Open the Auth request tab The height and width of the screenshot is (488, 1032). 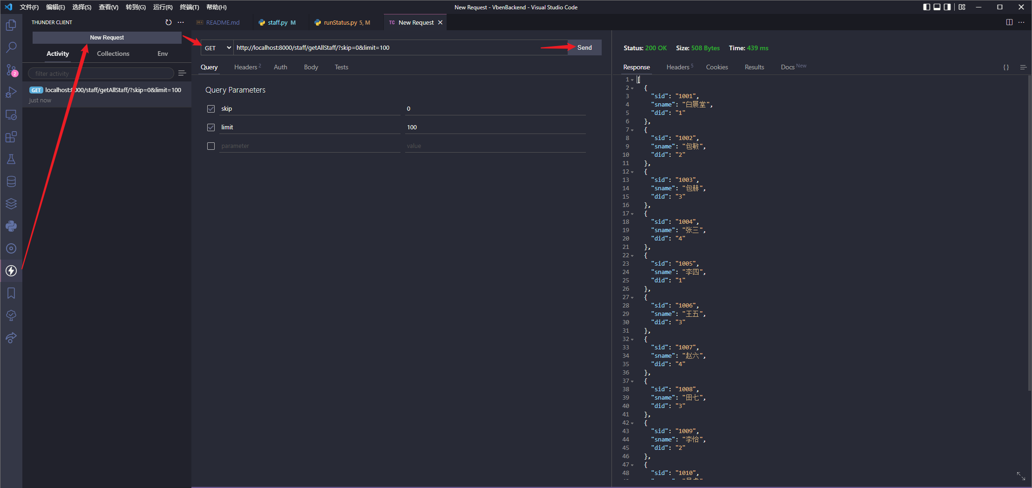click(280, 67)
